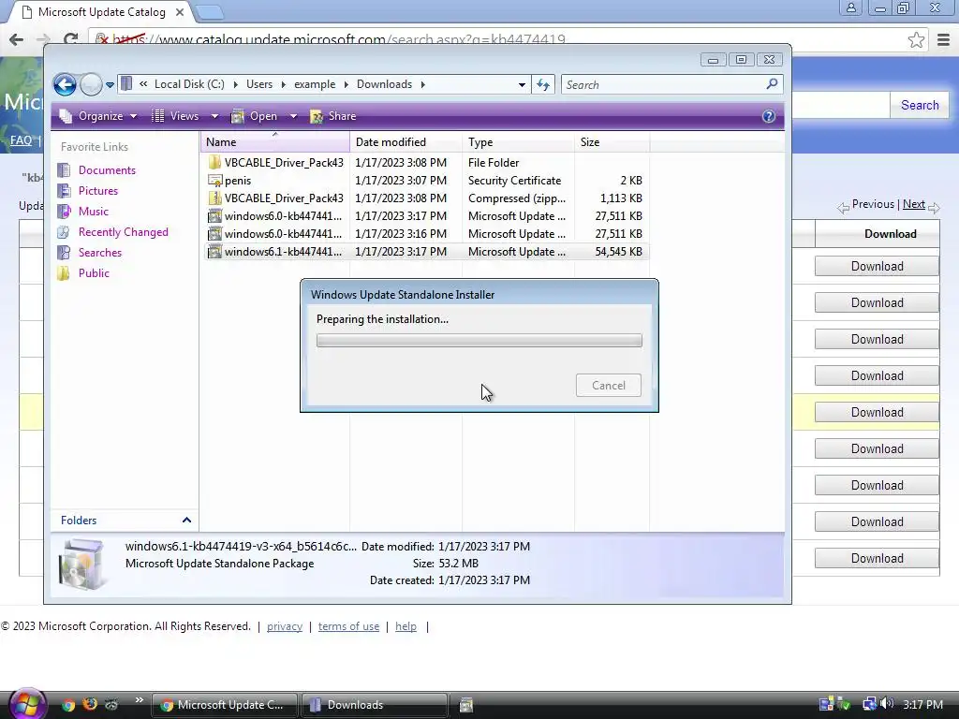Viewport: 959px width, 719px height.
Task: Sort by the Name column header
Action: pyautogui.click(x=275, y=142)
